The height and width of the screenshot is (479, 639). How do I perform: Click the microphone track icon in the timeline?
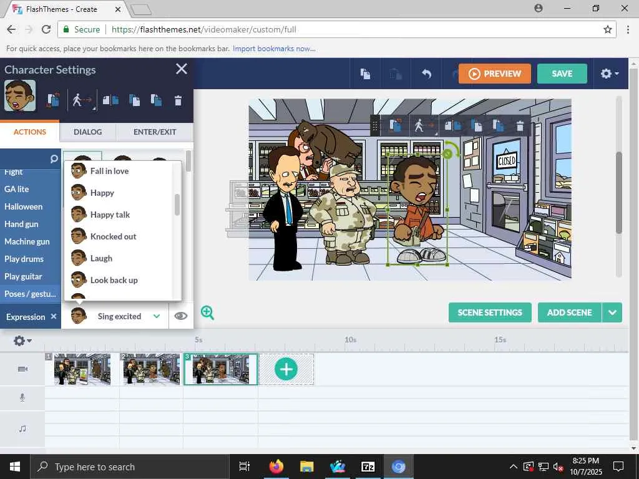coord(22,397)
